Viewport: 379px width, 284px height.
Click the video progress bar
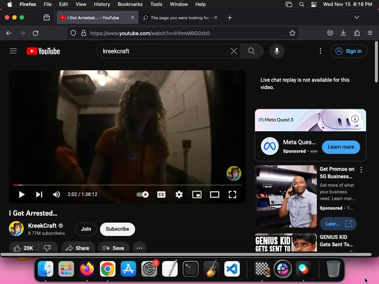(x=127, y=185)
